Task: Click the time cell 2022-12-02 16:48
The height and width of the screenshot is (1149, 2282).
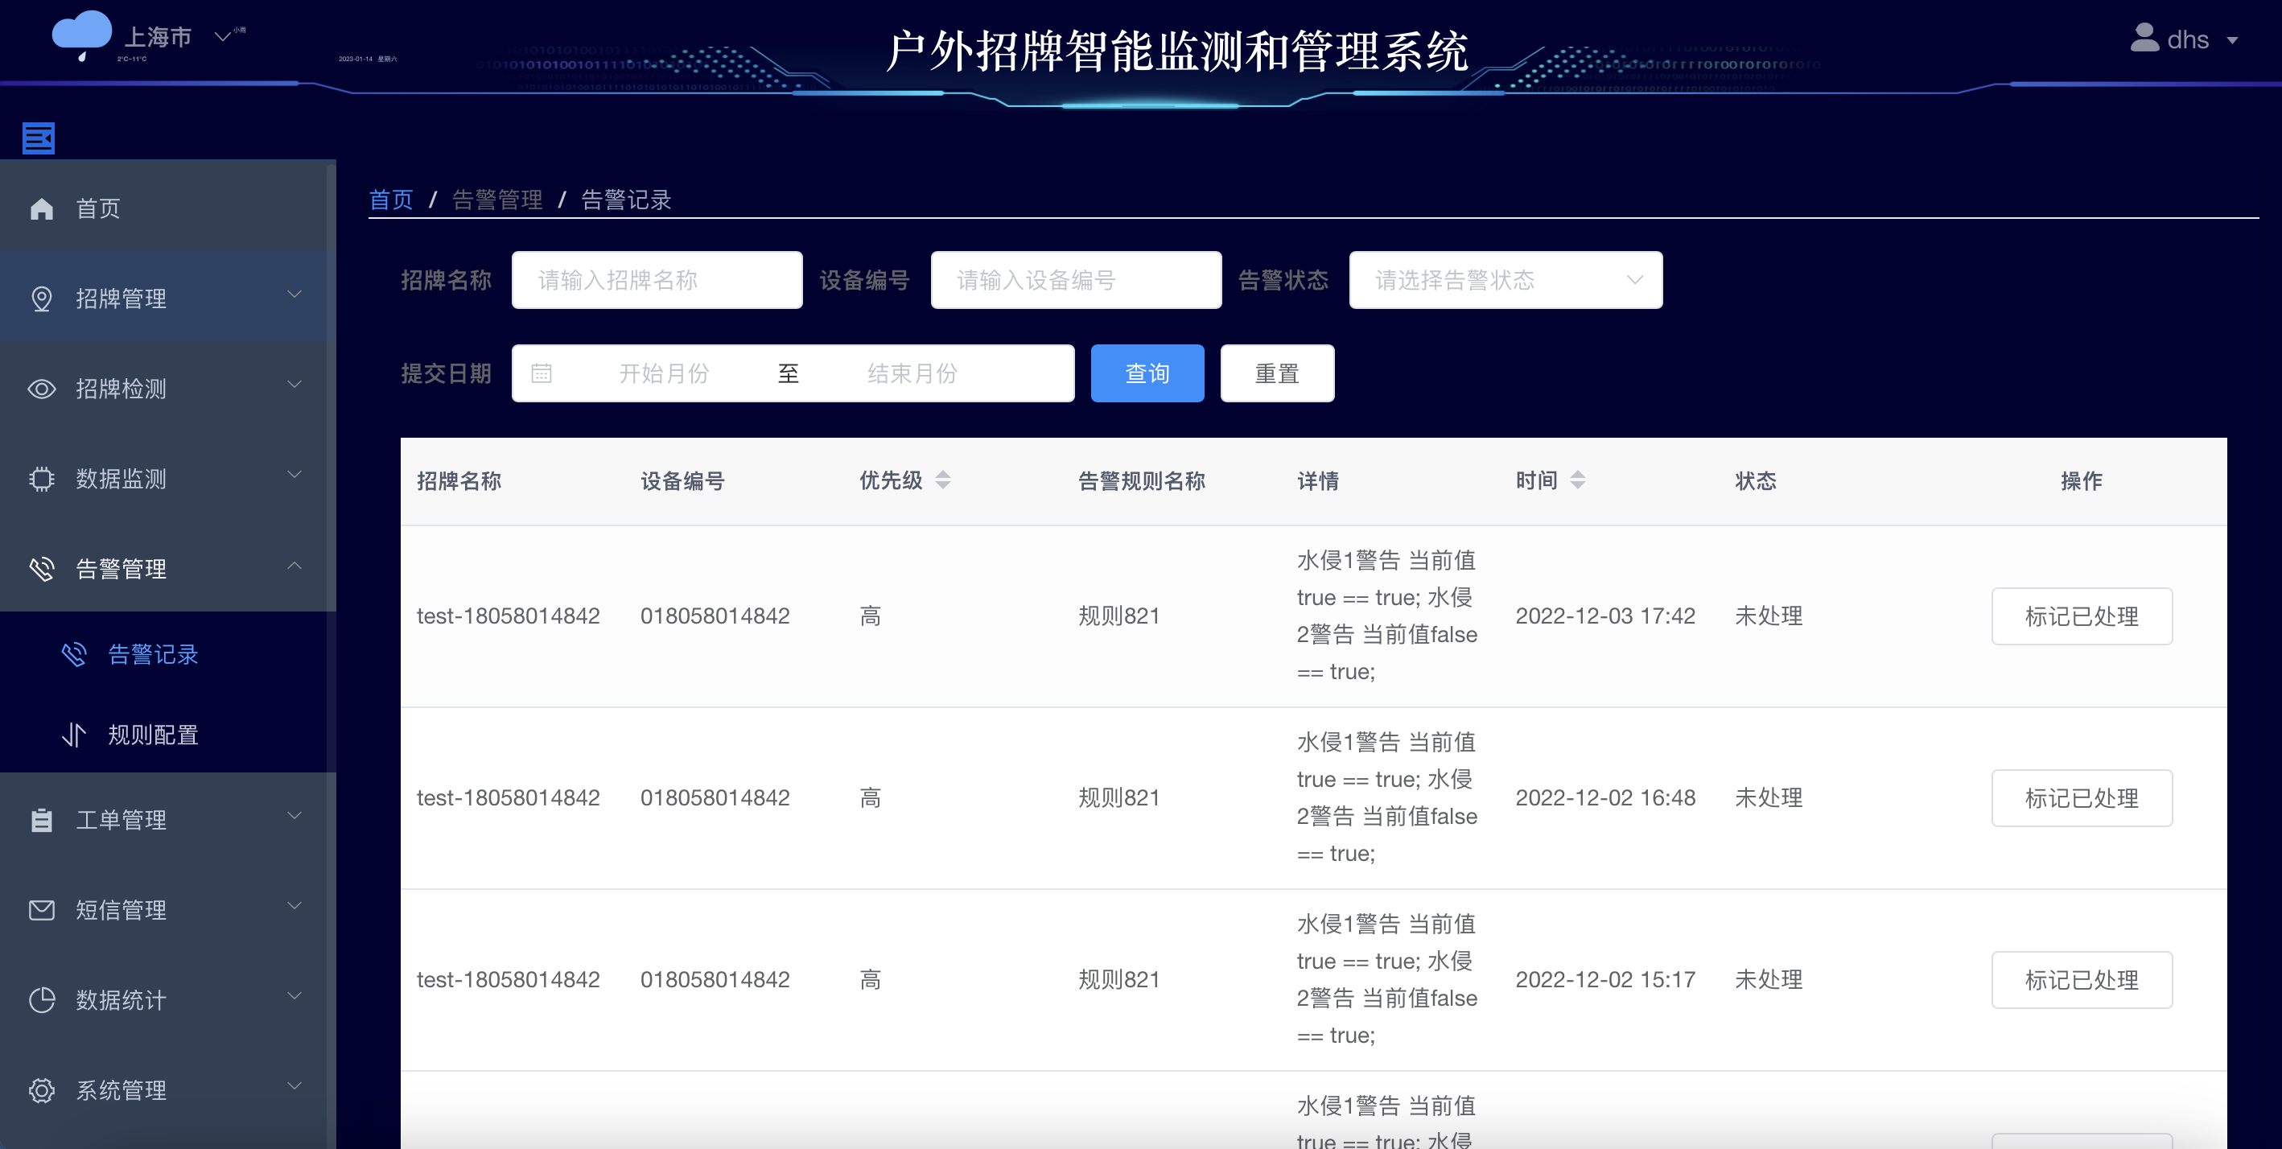Action: 1605,798
